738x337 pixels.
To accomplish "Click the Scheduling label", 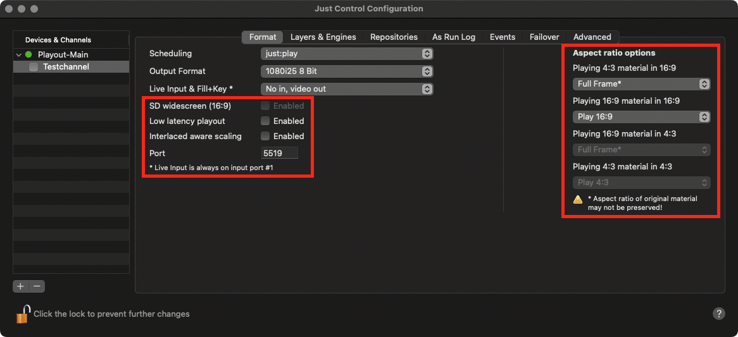I will click(x=170, y=54).
